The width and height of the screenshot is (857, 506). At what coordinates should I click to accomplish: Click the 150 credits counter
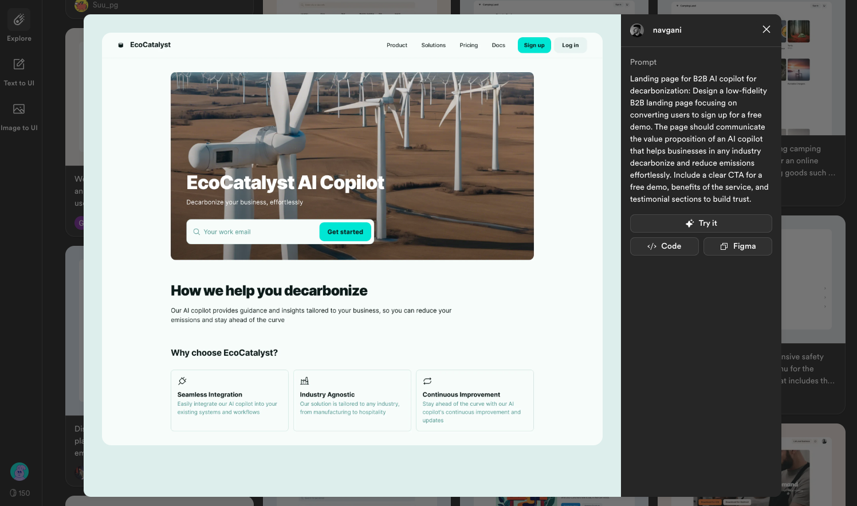[x=20, y=493]
